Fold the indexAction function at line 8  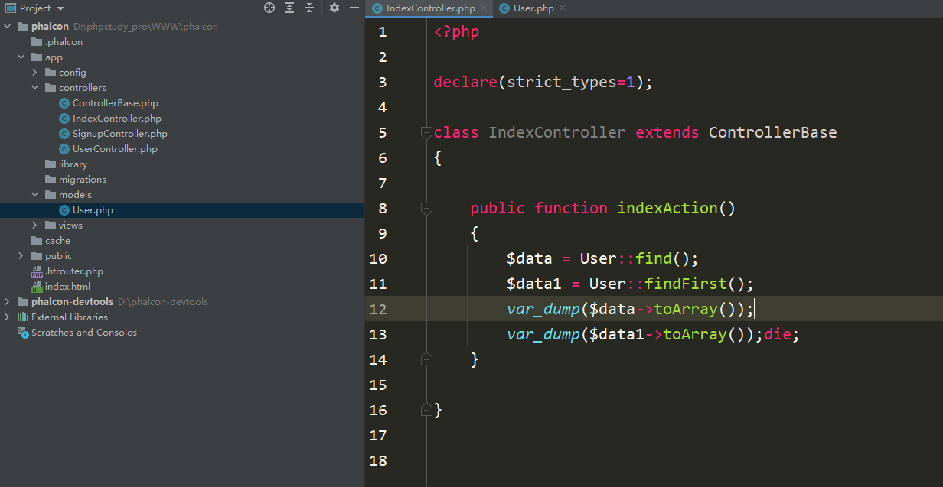coord(426,208)
